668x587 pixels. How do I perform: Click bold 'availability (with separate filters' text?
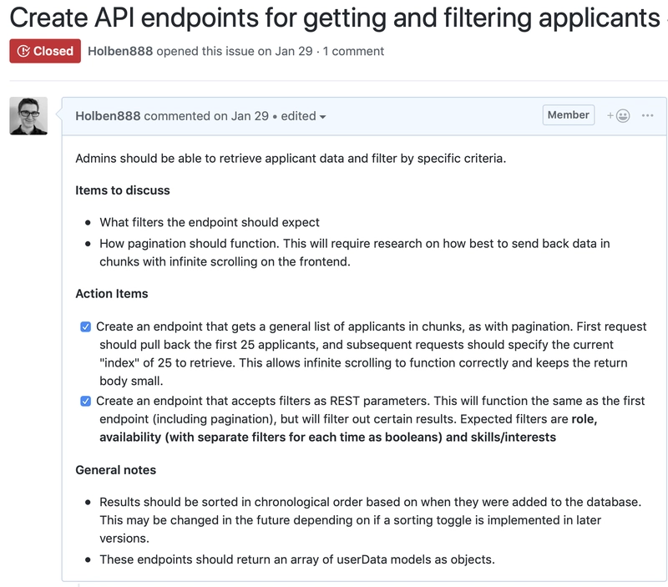click(328, 438)
